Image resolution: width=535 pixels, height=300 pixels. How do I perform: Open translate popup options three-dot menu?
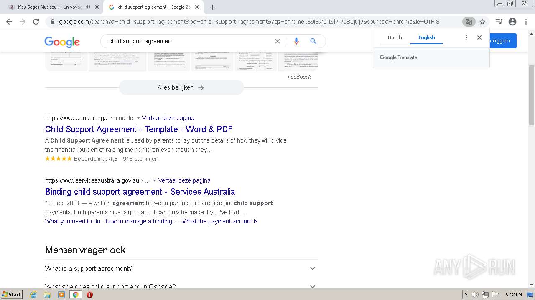(466, 37)
